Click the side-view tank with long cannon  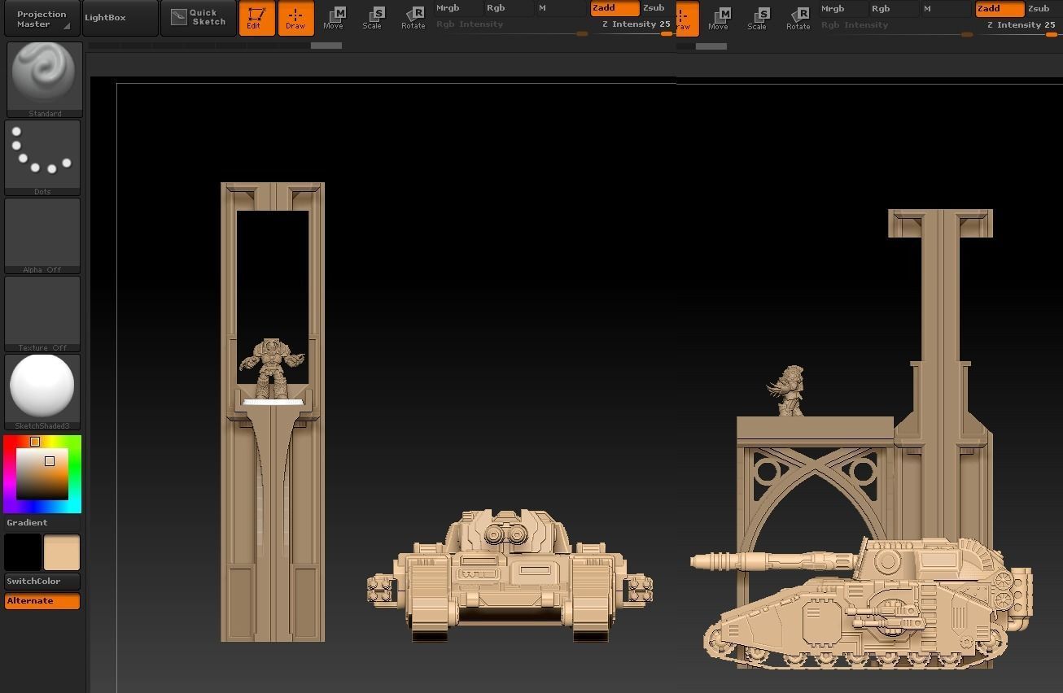[863, 602]
